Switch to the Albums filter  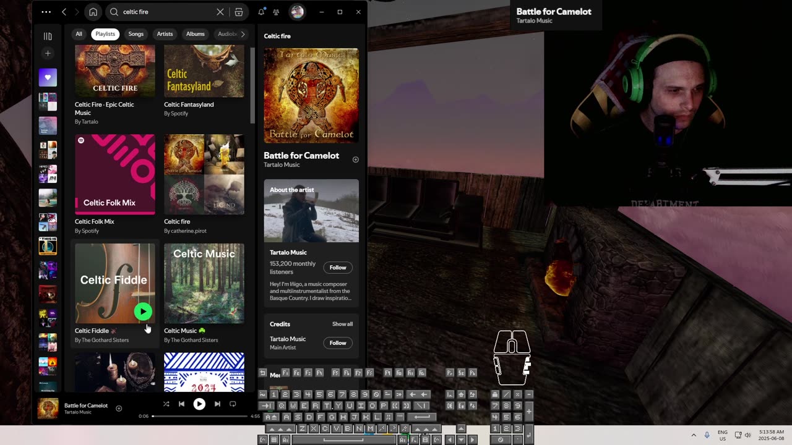point(196,34)
